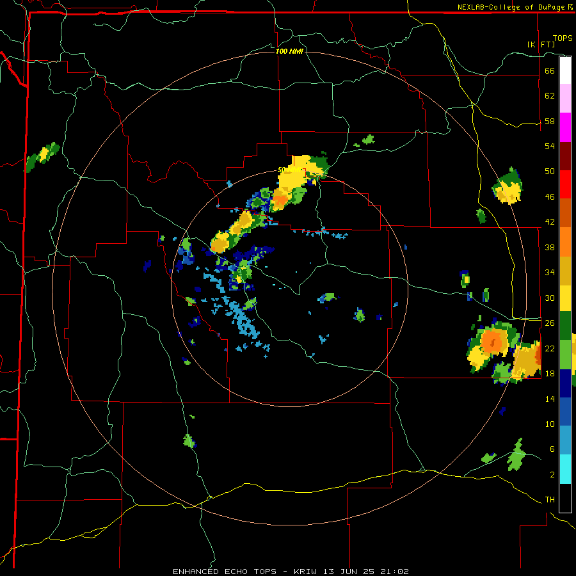Screen dimensions: 576x576
Task: Click the 14 legend value
Action: click(550, 399)
